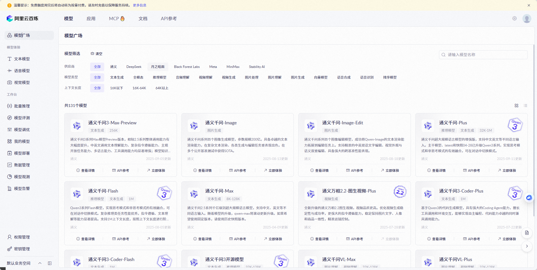The image size is (537, 270).
Task: Open the floating document icon at right
Action: (x=527, y=233)
